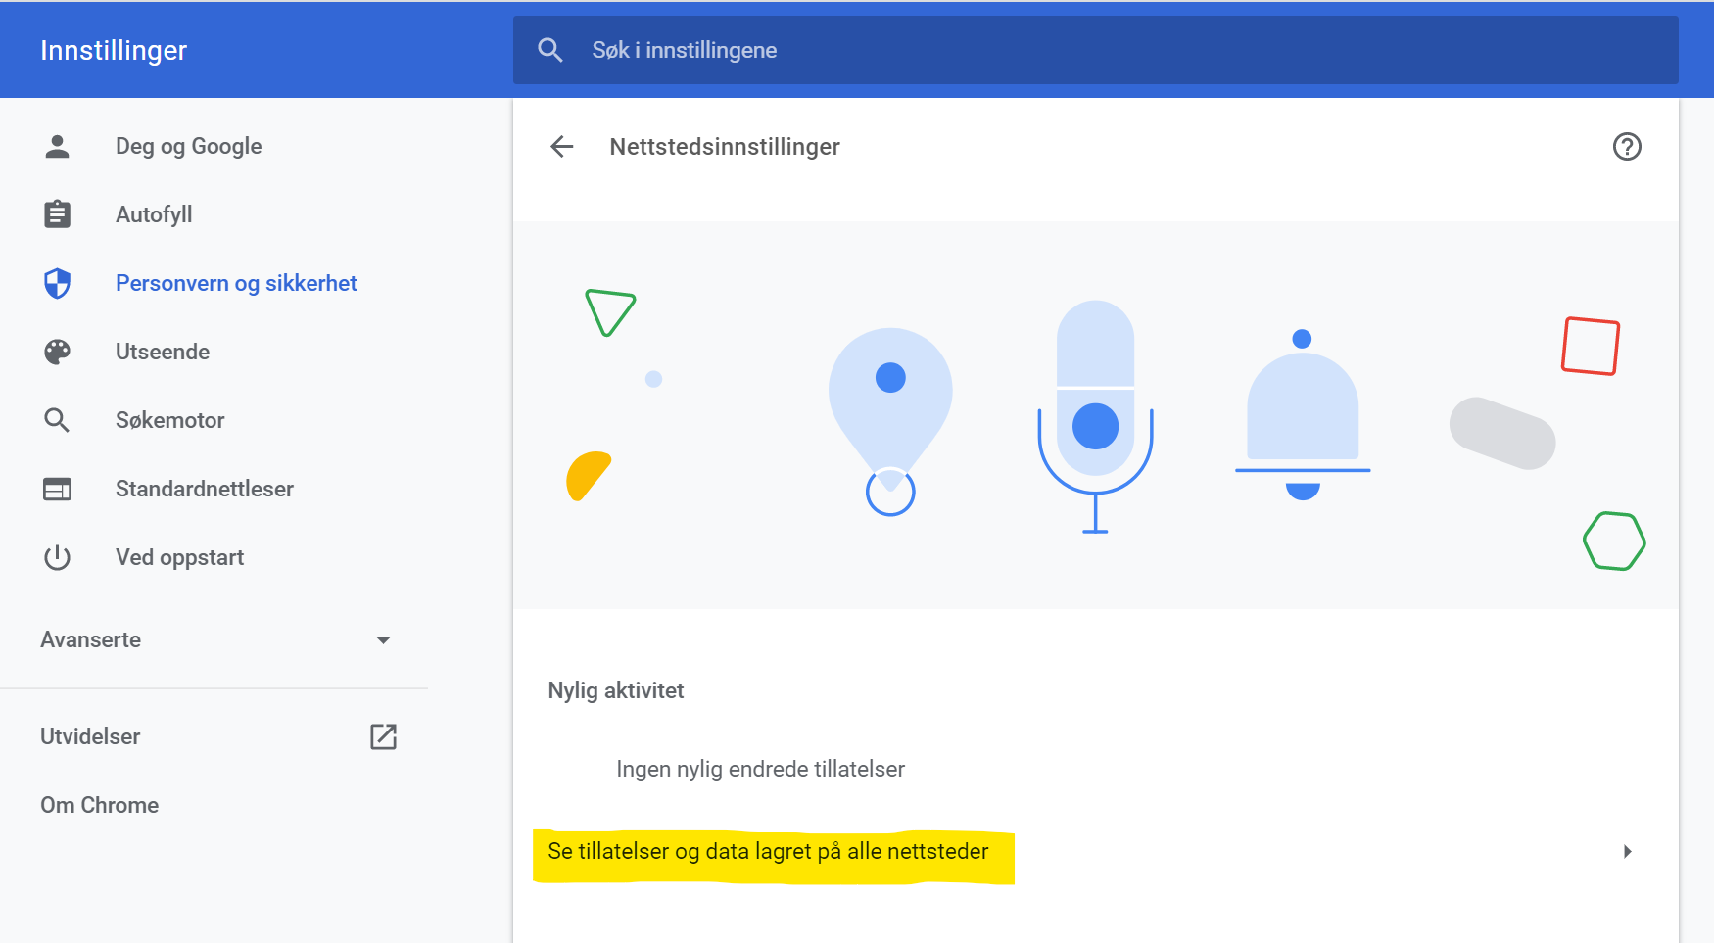The width and height of the screenshot is (1714, 943).
Task: Select the Standardnettleser menu item
Action: [205, 489]
